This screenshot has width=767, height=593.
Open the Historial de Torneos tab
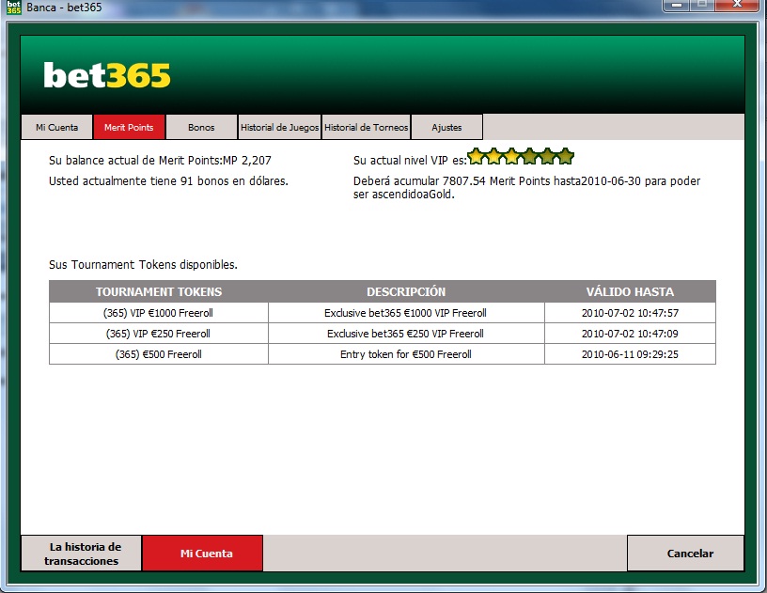click(367, 127)
